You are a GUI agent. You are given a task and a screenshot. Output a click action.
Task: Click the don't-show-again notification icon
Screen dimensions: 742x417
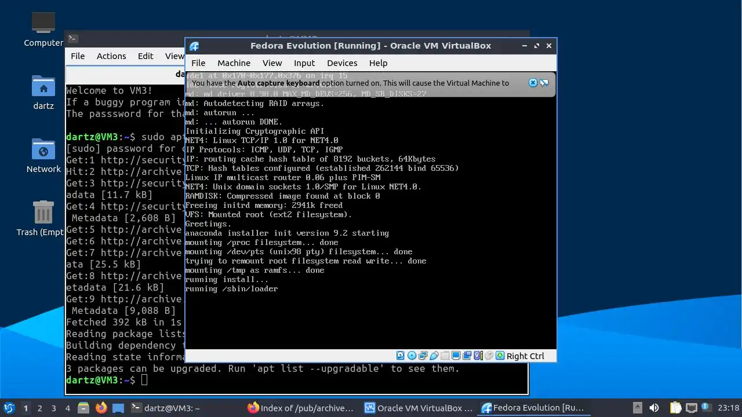coord(544,83)
